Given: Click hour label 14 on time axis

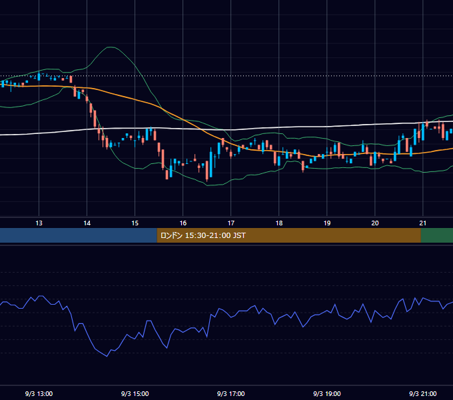Looking at the screenshot, I should [87, 223].
